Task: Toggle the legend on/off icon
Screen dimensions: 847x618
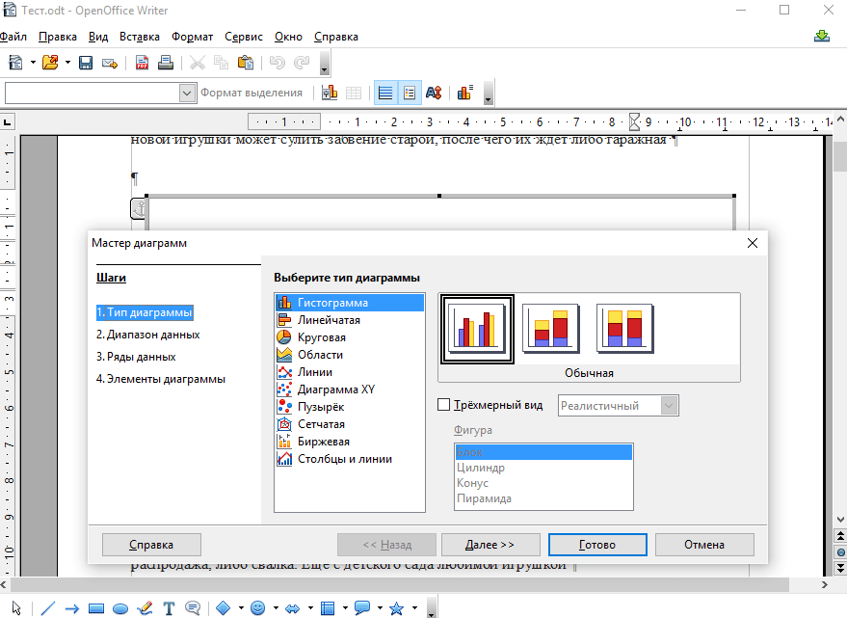Action: (410, 93)
